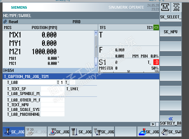Viewport: 189px width, 139px height.
Task: Click the MM MIN feedrate unit
Action: pyautogui.click(x=140, y=56)
